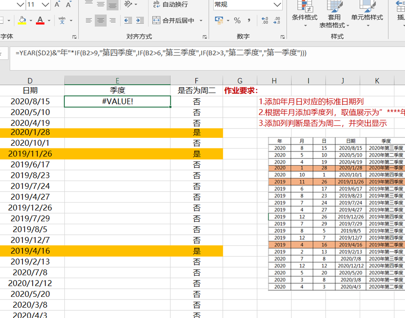Click 合并后居中 to merge and center cells

point(173,20)
